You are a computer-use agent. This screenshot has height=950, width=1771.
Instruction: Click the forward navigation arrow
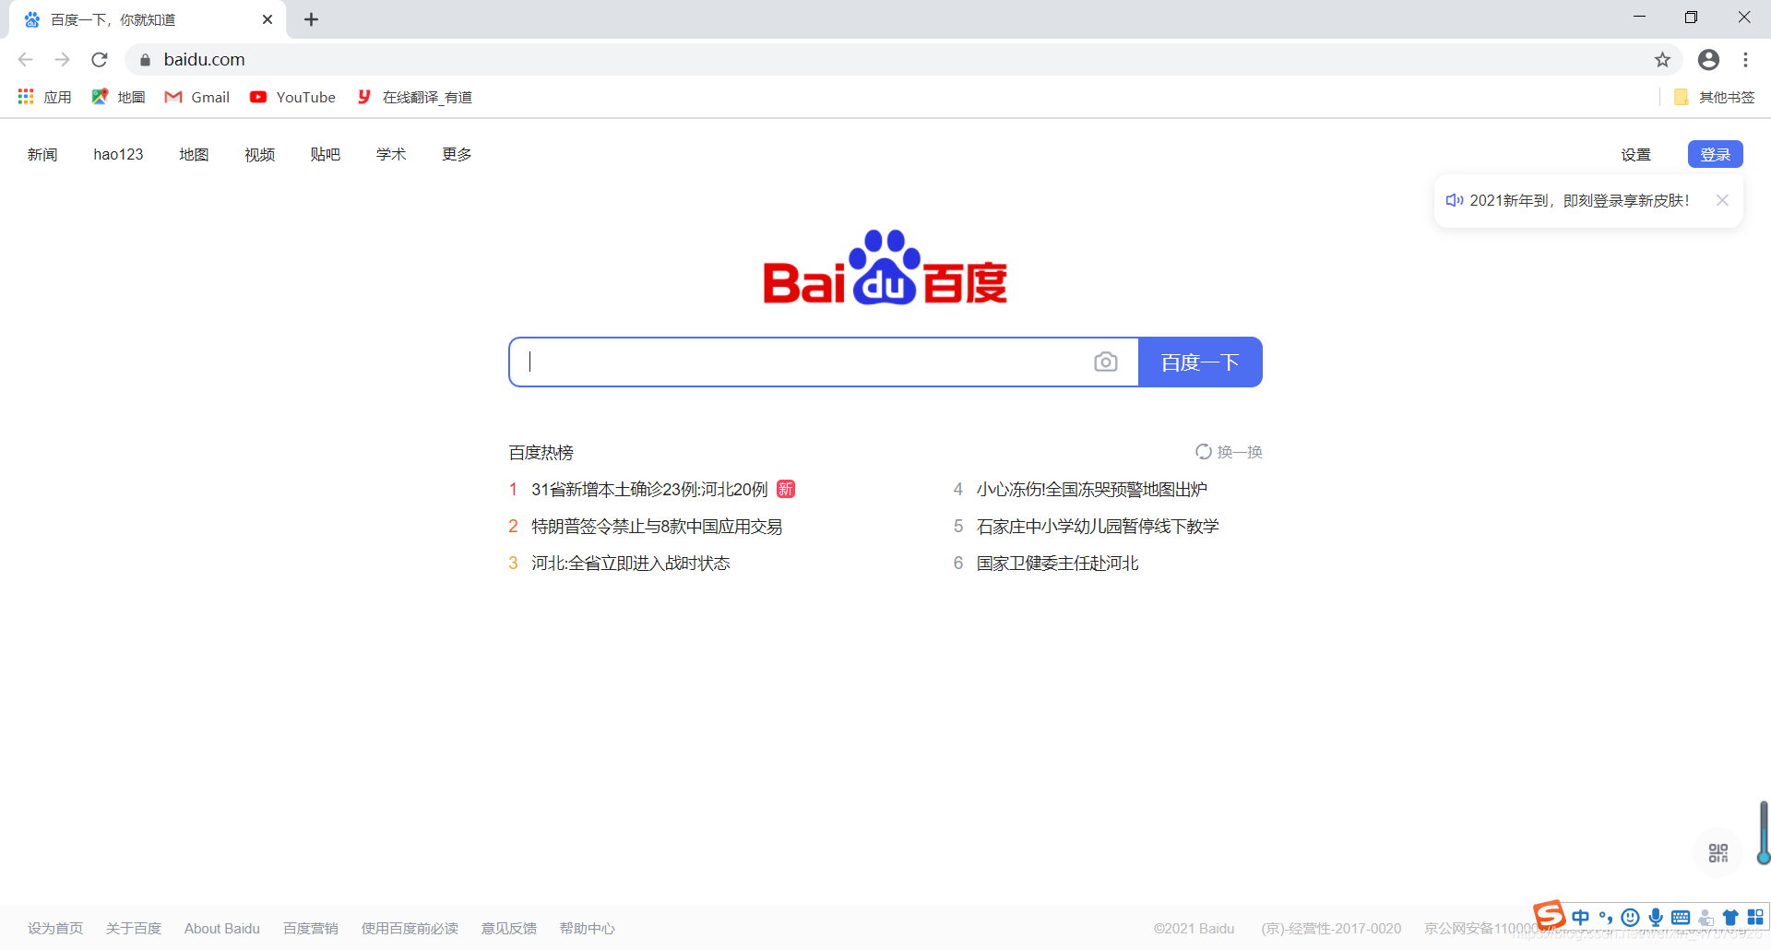(62, 60)
